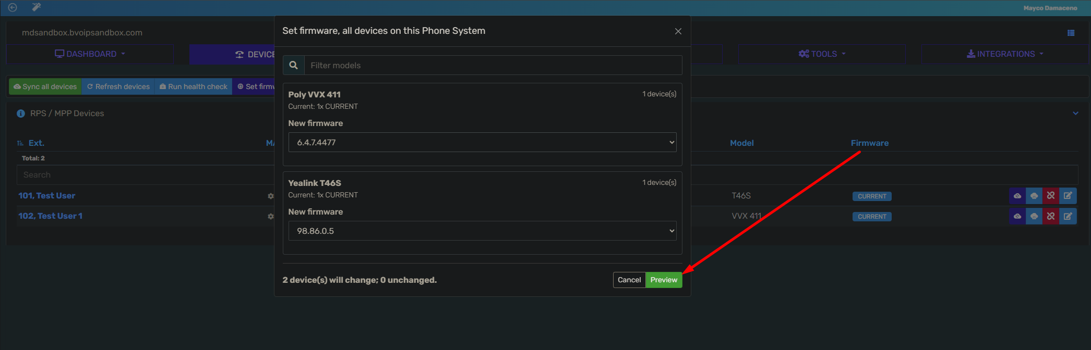Click Sync all devices button
This screenshot has width=1091, height=350.
45,86
